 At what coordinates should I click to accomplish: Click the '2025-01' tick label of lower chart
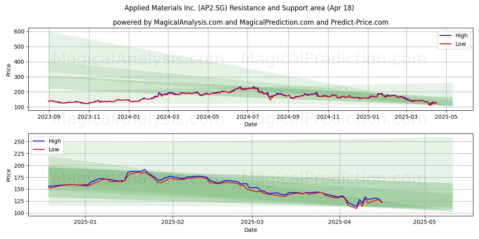coord(85,223)
